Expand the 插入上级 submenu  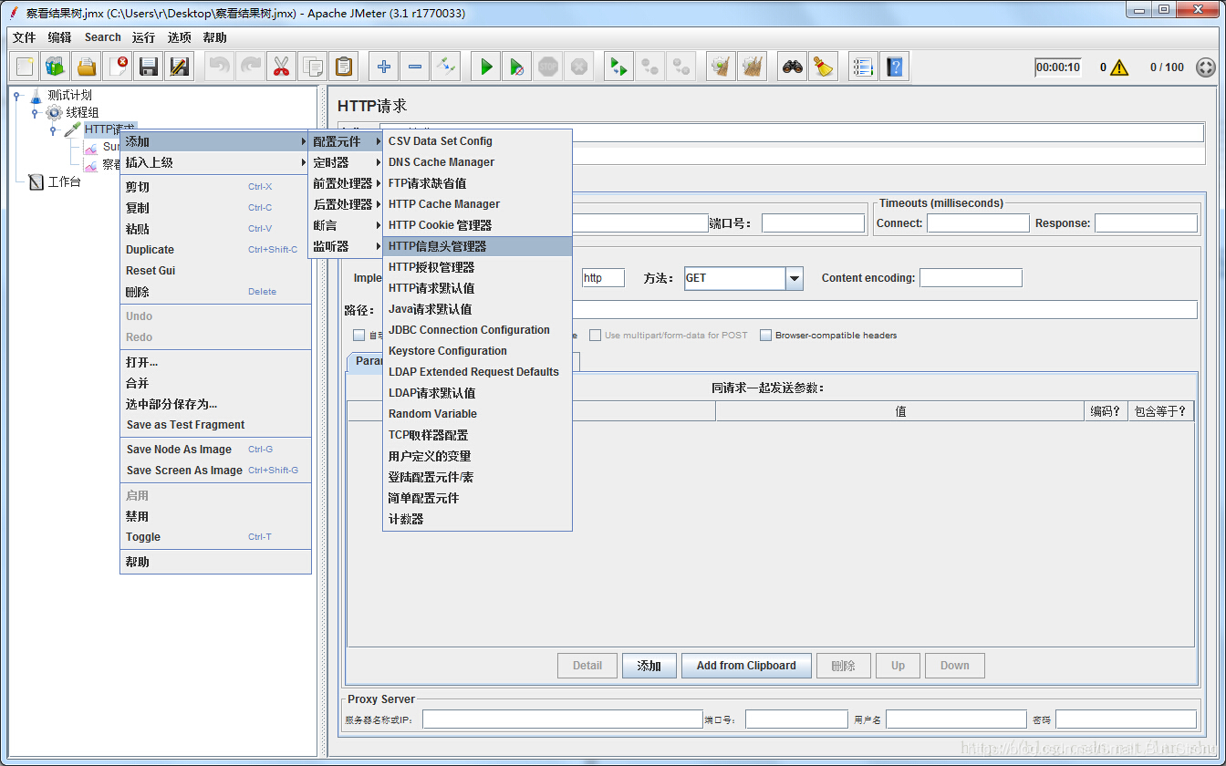215,162
